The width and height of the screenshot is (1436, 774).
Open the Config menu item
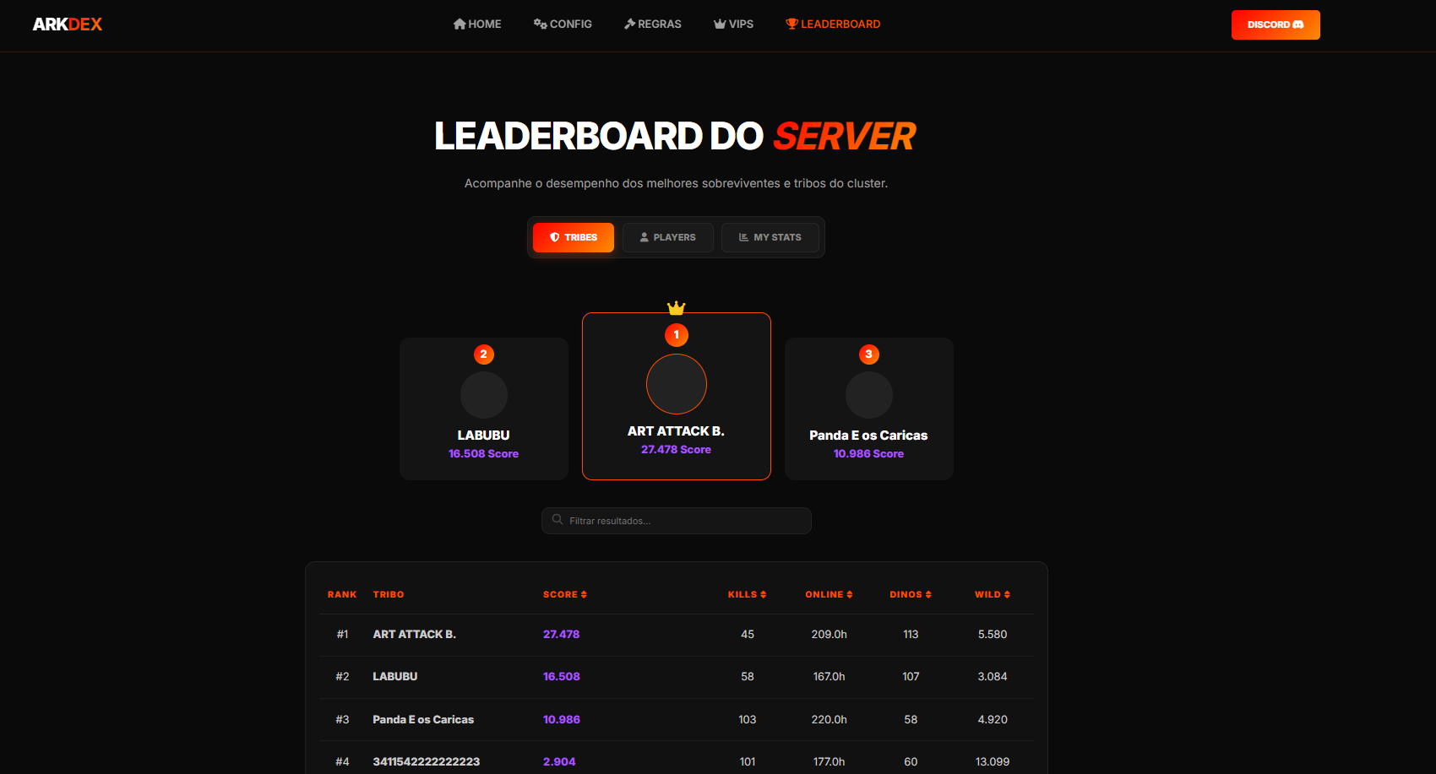pos(563,24)
